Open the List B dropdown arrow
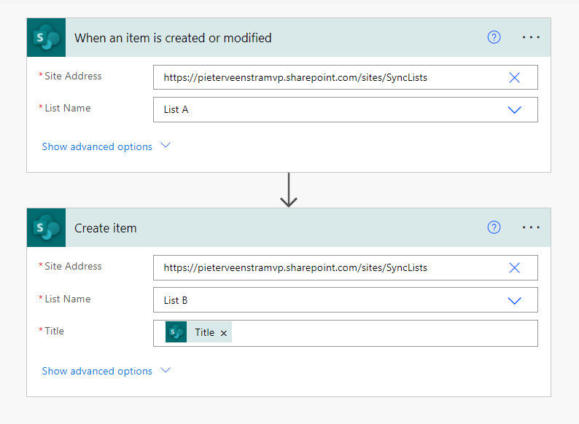 click(x=514, y=301)
